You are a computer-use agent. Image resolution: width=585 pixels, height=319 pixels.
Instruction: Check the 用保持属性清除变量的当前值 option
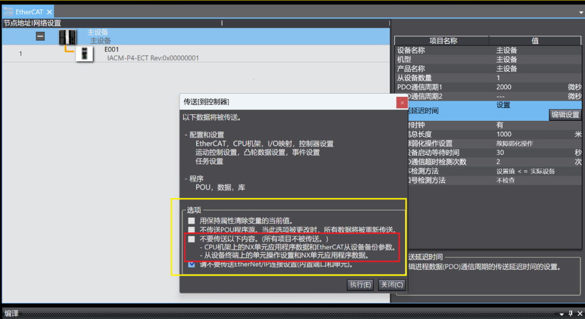point(192,220)
